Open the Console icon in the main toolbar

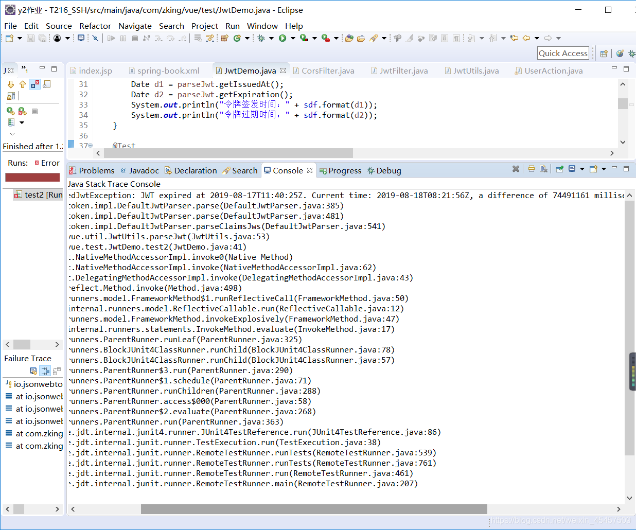click(x=81, y=38)
